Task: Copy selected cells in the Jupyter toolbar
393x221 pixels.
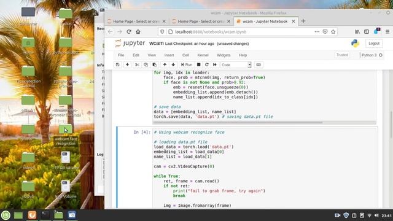Action: tap(146, 64)
